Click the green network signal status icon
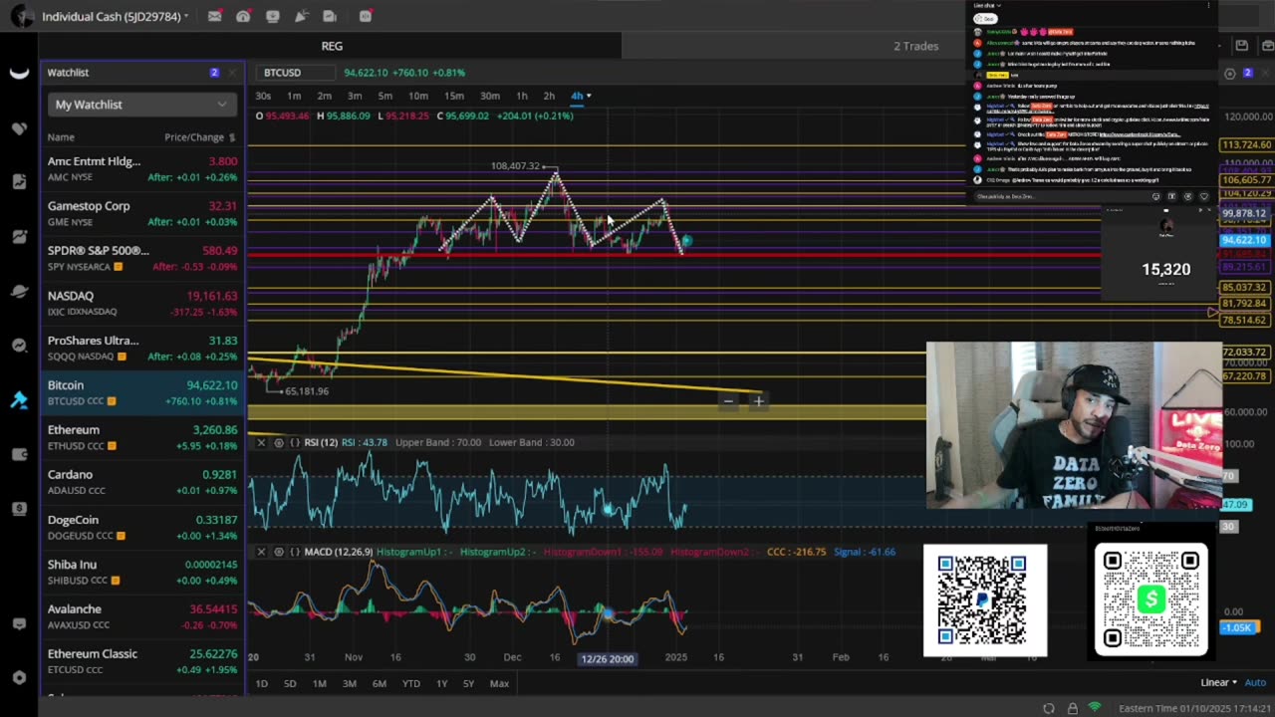Image resolution: width=1275 pixels, height=717 pixels. pos(1095,708)
